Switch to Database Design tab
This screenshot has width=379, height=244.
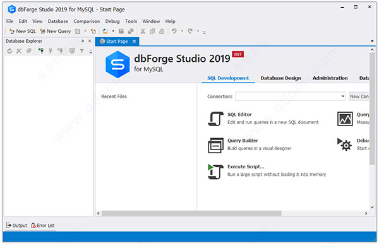click(280, 78)
